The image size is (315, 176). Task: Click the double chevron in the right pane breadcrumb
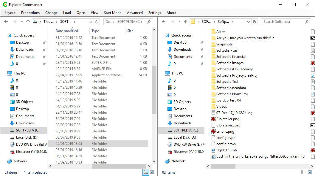(198, 22)
